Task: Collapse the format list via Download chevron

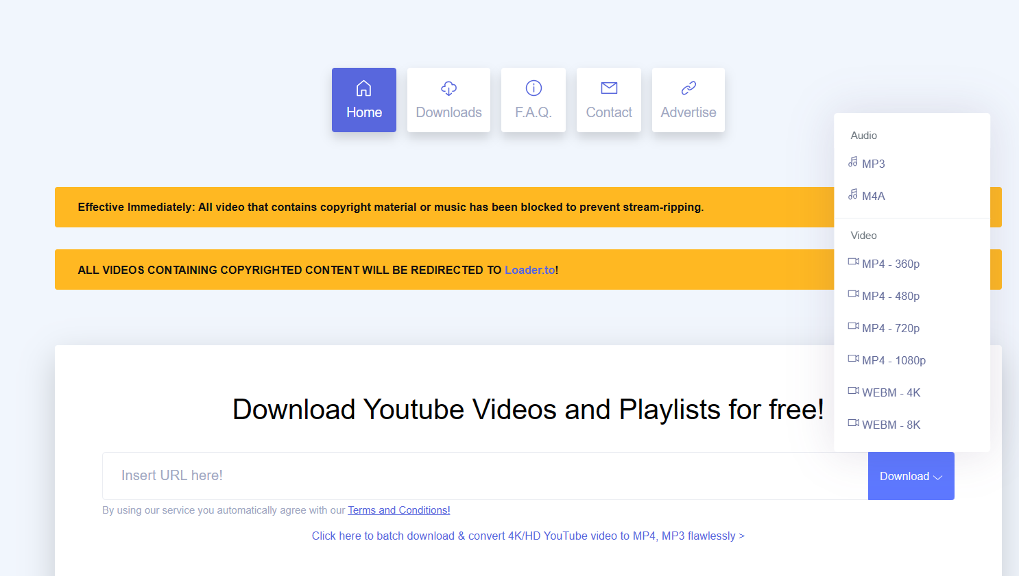Action: click(x=938, y=477)
